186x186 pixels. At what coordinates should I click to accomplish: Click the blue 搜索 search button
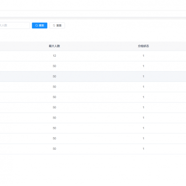click(40, 26)
